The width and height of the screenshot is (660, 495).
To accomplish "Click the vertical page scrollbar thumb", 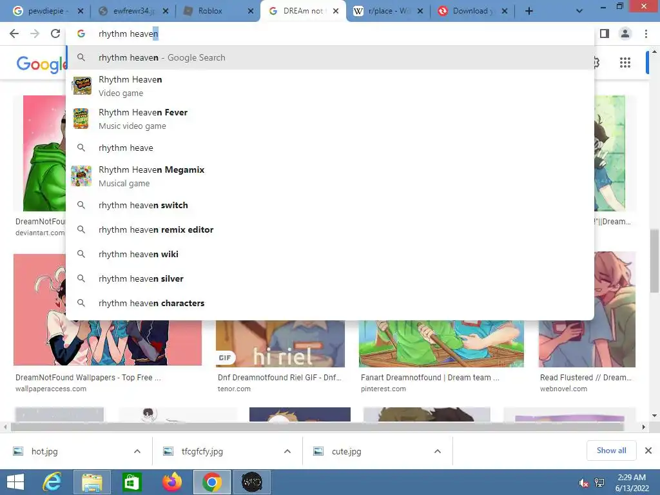I will (x=654, y=261).
